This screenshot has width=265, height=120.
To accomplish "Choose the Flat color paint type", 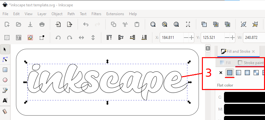I will [x=230, y=73].
